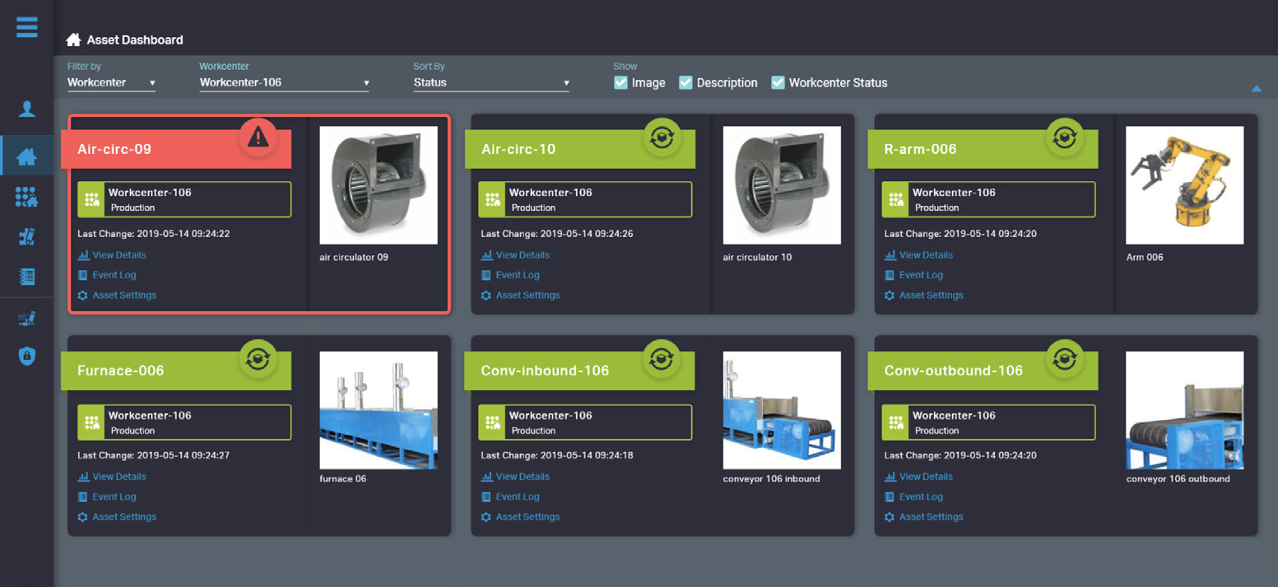Viewport: 1278px width, 587px height.
Task: Open Event Log for Air-circ-10
Action: [x=510, y=275]
